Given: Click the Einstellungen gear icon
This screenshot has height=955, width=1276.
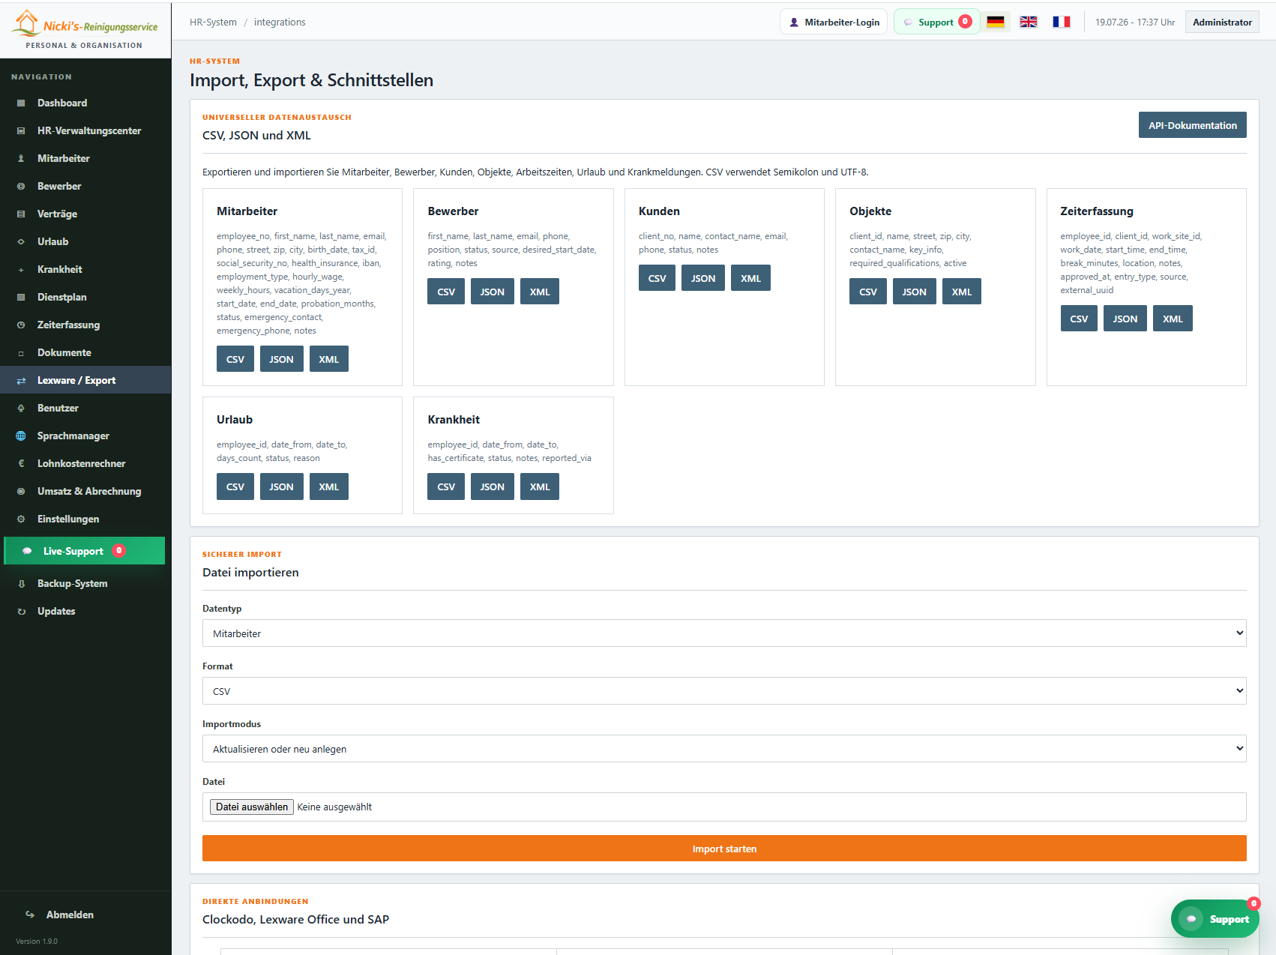Looking at the screenshot, I should click(21, 519).
